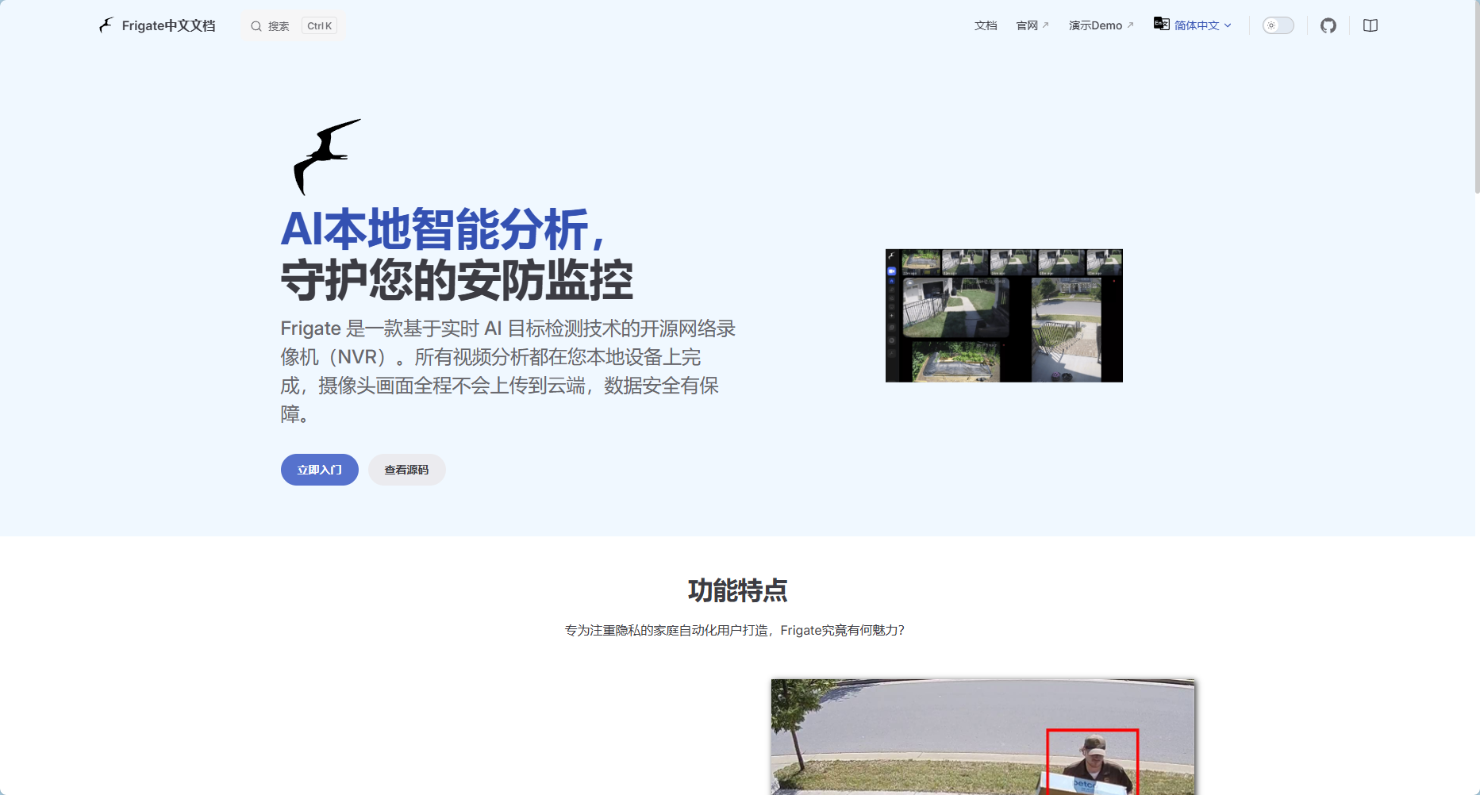Click the AI本地智能分析 headline text
This screenshot has height=795, width=1480.
[444, 229]
